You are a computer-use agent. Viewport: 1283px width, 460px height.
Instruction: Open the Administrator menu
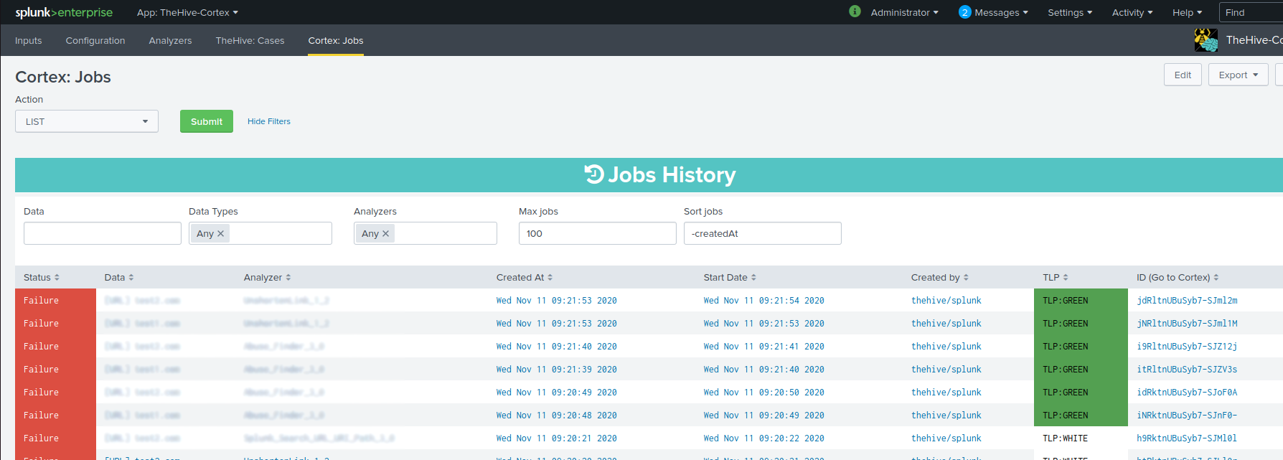click(904, 12)
